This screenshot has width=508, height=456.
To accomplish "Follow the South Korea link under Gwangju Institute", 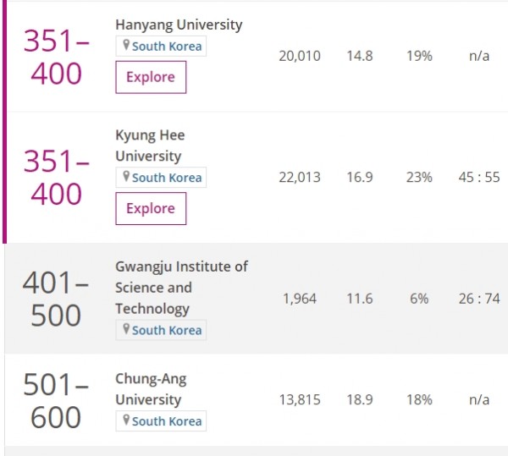I will point(167,331).
